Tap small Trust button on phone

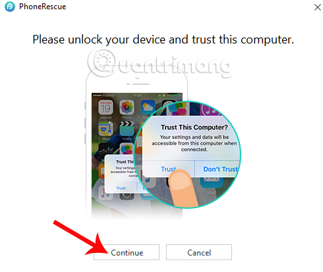[x=121, y=188]
